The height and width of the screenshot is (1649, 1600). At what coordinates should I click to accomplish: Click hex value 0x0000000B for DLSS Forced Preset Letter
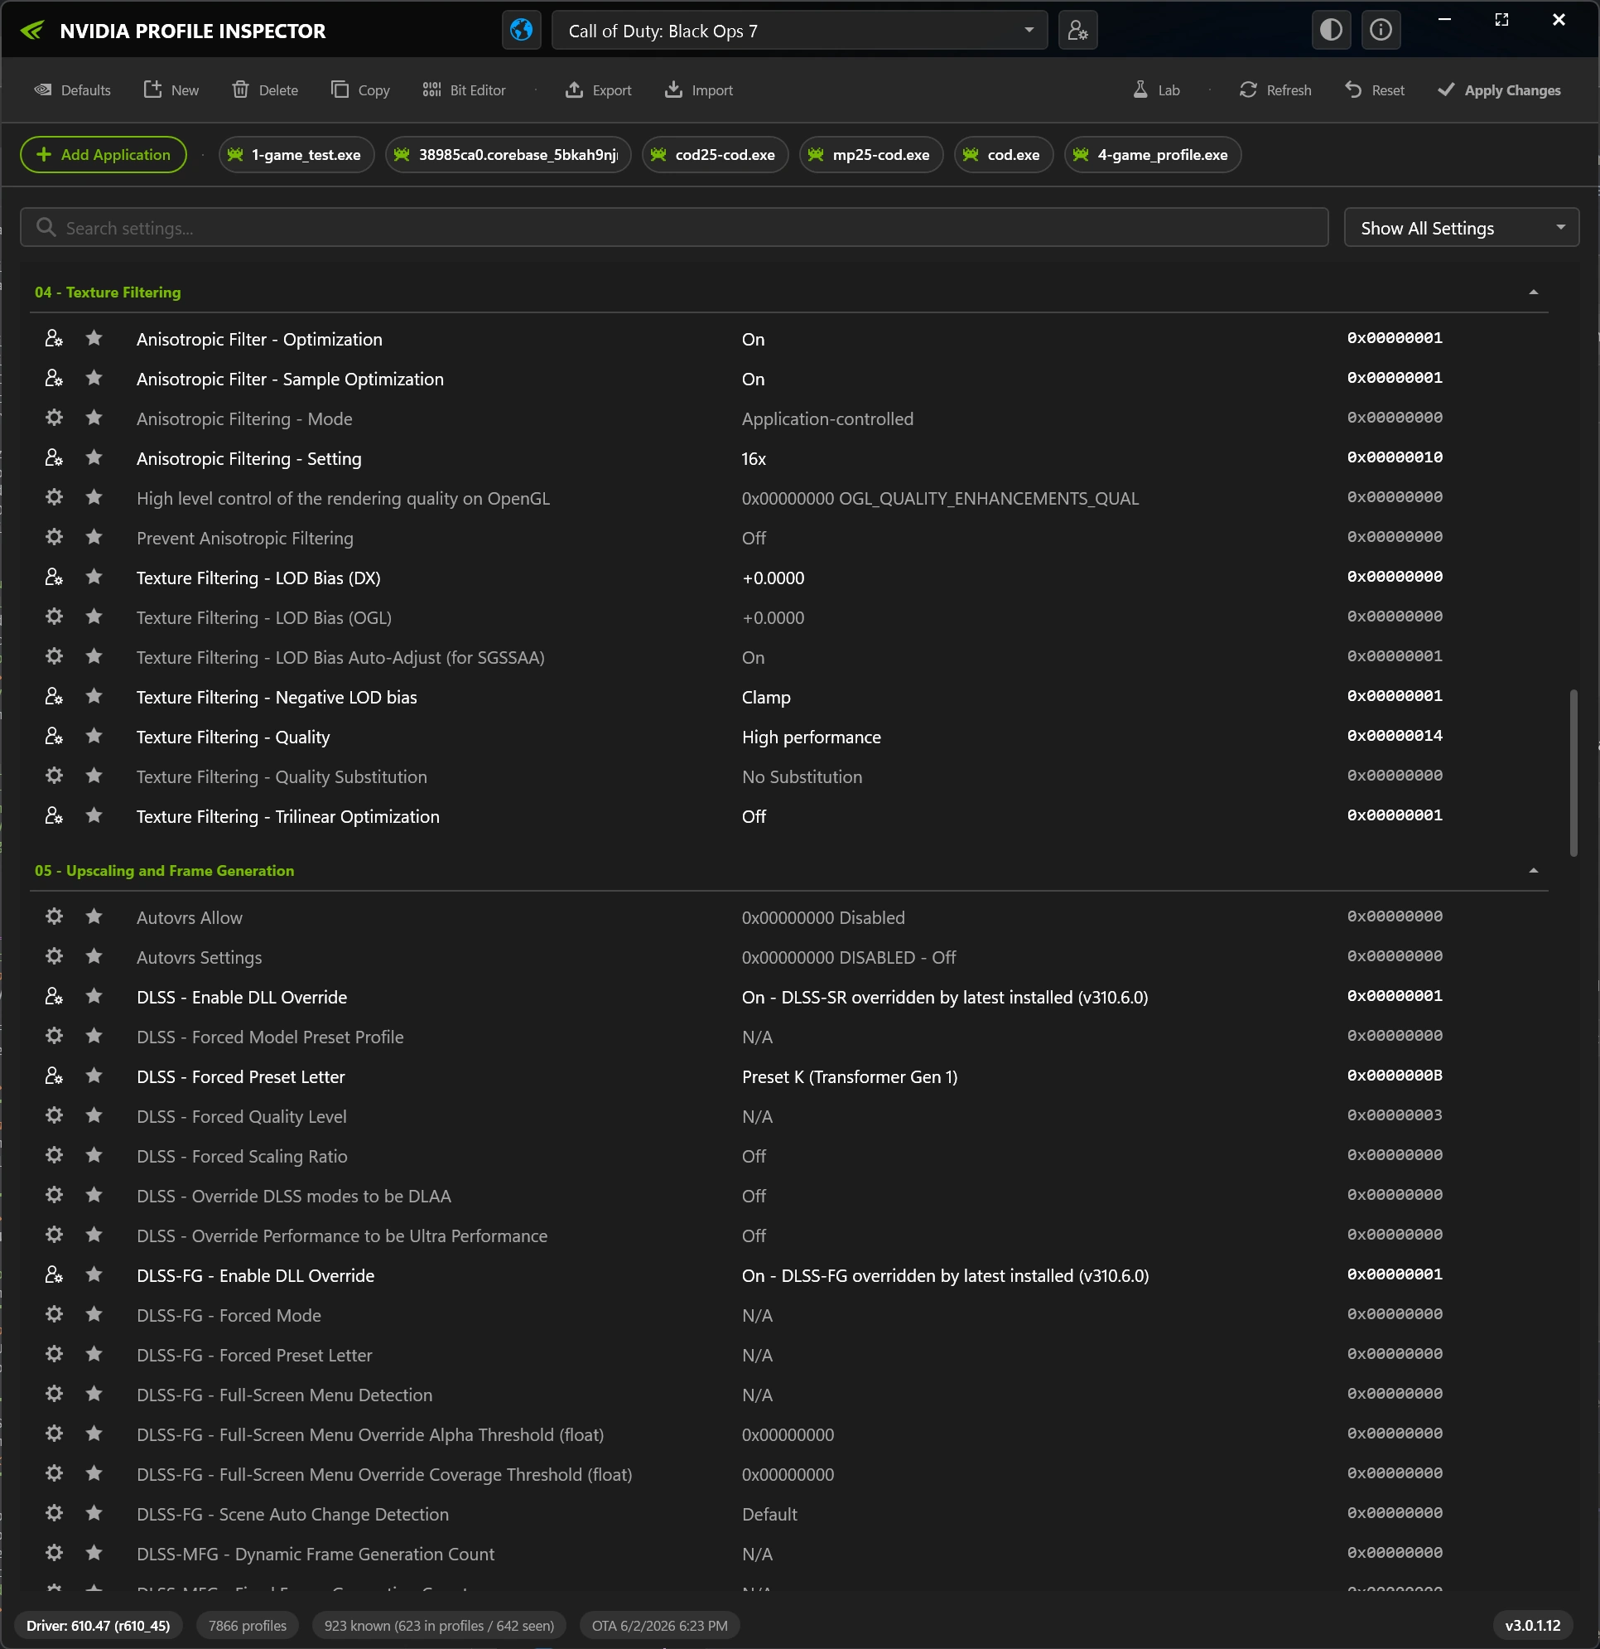click(x=1395, y=1076)
